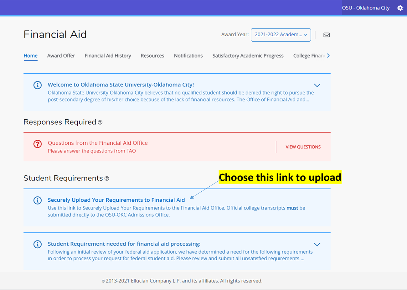Click Welcome to Oklahoma State University heading
The height and width of the screenshot is (290, 407).
pos(121,85)
